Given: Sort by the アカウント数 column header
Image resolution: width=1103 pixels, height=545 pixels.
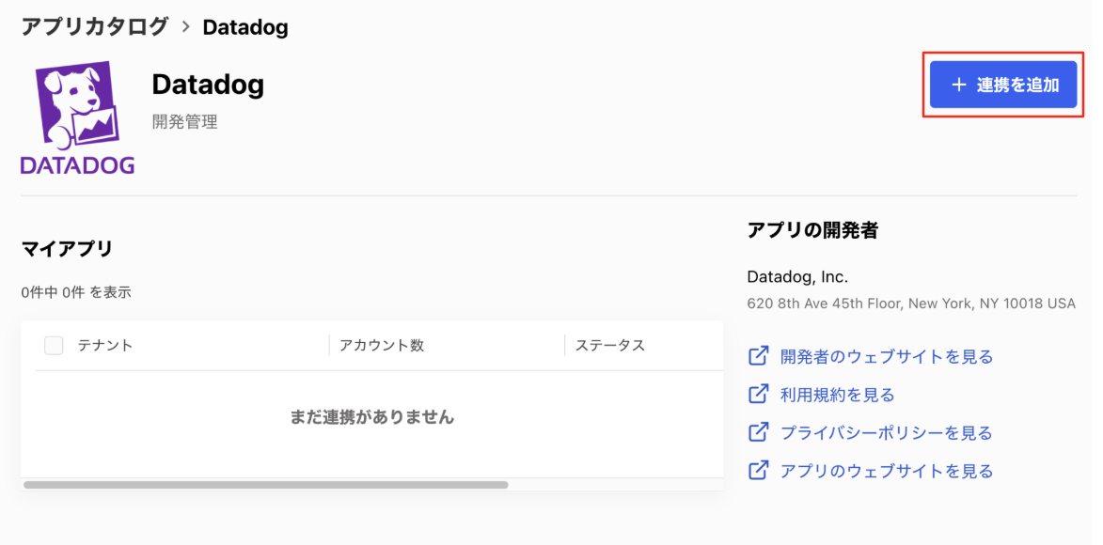Looking at the screenshot, I should pyautogui.click(x=382, y=345).
